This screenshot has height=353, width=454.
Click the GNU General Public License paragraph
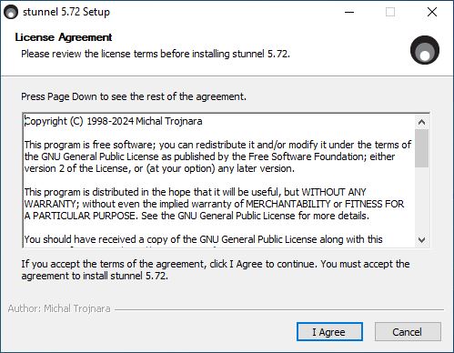[217, 156]
